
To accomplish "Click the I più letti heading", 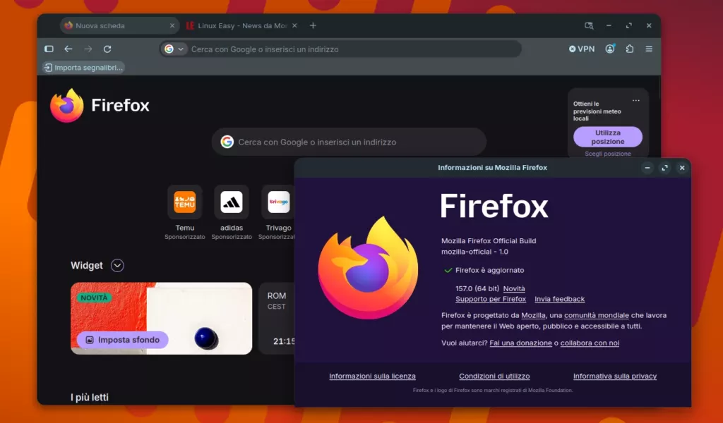I will pyautogui.click(x=90, y=397).
